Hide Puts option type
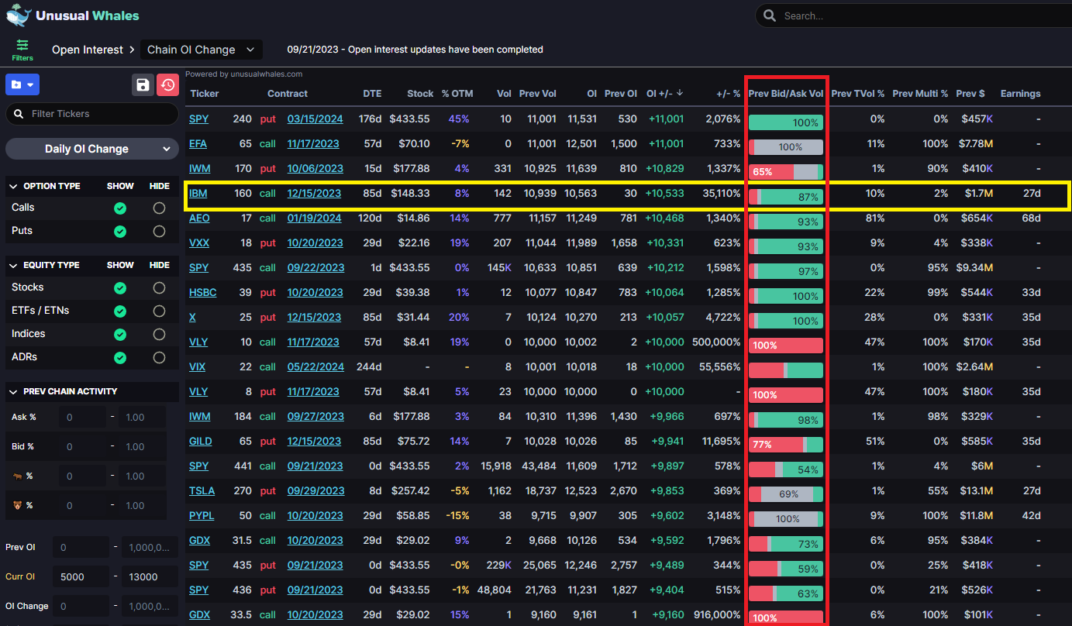The height and width of the screenshot is (626, 1072). 160,231
